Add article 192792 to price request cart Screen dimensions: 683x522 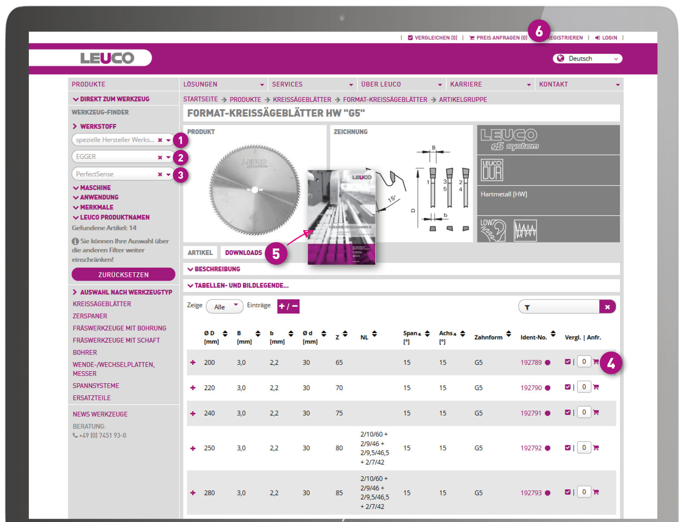[596, 448]
